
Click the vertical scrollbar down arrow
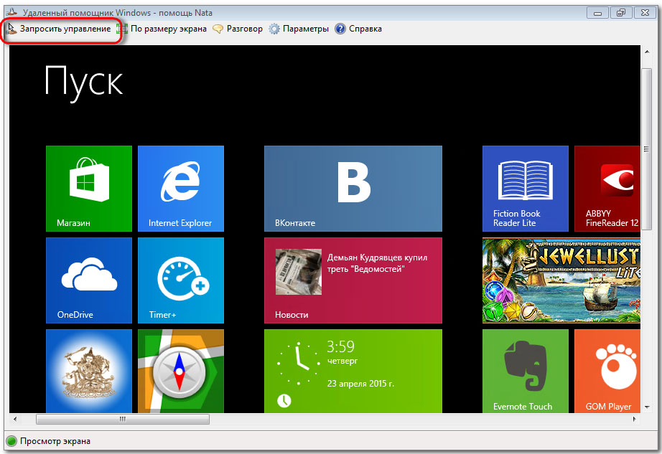(x=647, y=407)
